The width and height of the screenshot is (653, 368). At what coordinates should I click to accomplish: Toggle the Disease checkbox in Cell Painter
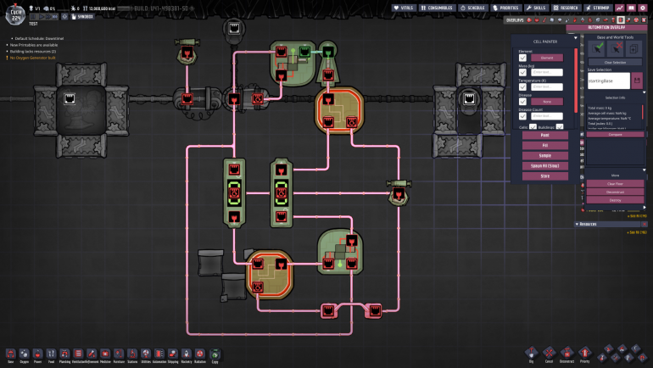(x=522, y=102)
